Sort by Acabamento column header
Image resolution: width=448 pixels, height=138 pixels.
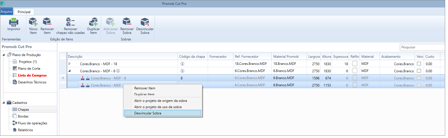[x=398, y=56]
